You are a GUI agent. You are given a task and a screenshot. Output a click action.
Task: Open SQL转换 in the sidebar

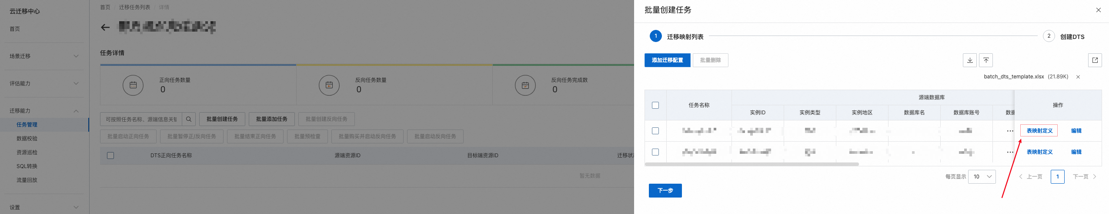coord(27,166)
